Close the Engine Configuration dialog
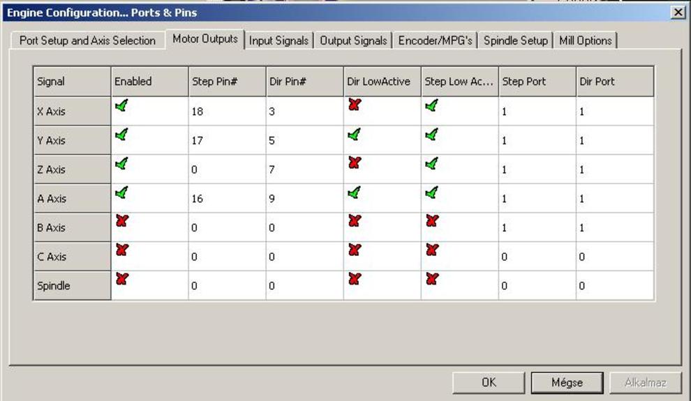The height and width of the screenshot is (401, 691). (x=677, y=13)
